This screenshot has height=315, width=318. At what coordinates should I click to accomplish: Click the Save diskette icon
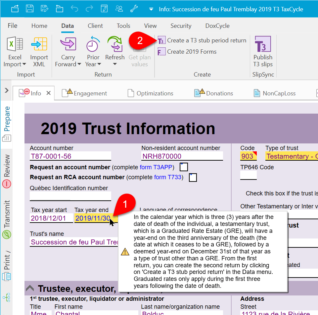point(29,9)
